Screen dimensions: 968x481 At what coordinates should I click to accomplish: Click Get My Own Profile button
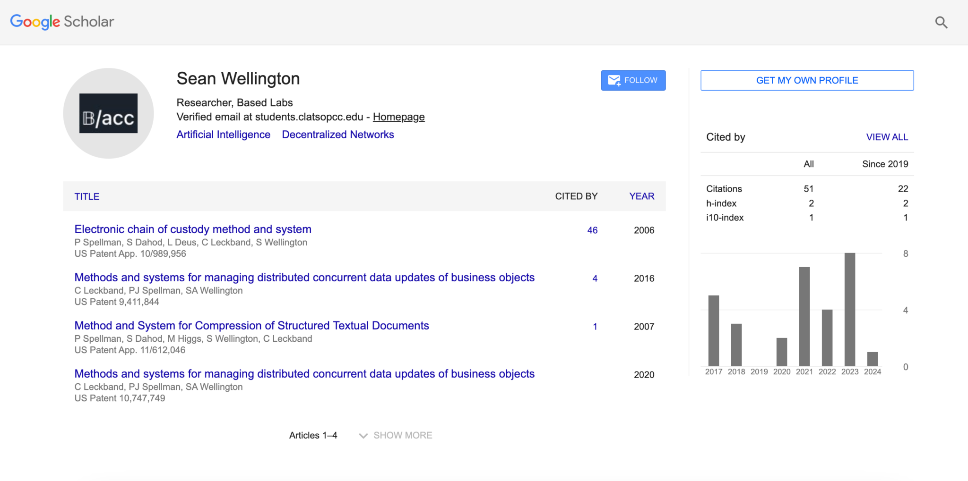point(807,80)
